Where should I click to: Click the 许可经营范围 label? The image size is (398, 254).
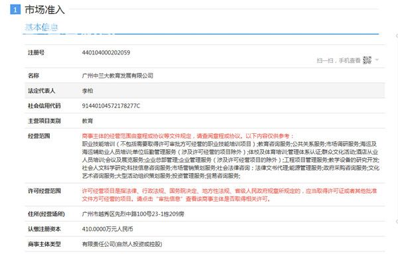pos(44,191)
